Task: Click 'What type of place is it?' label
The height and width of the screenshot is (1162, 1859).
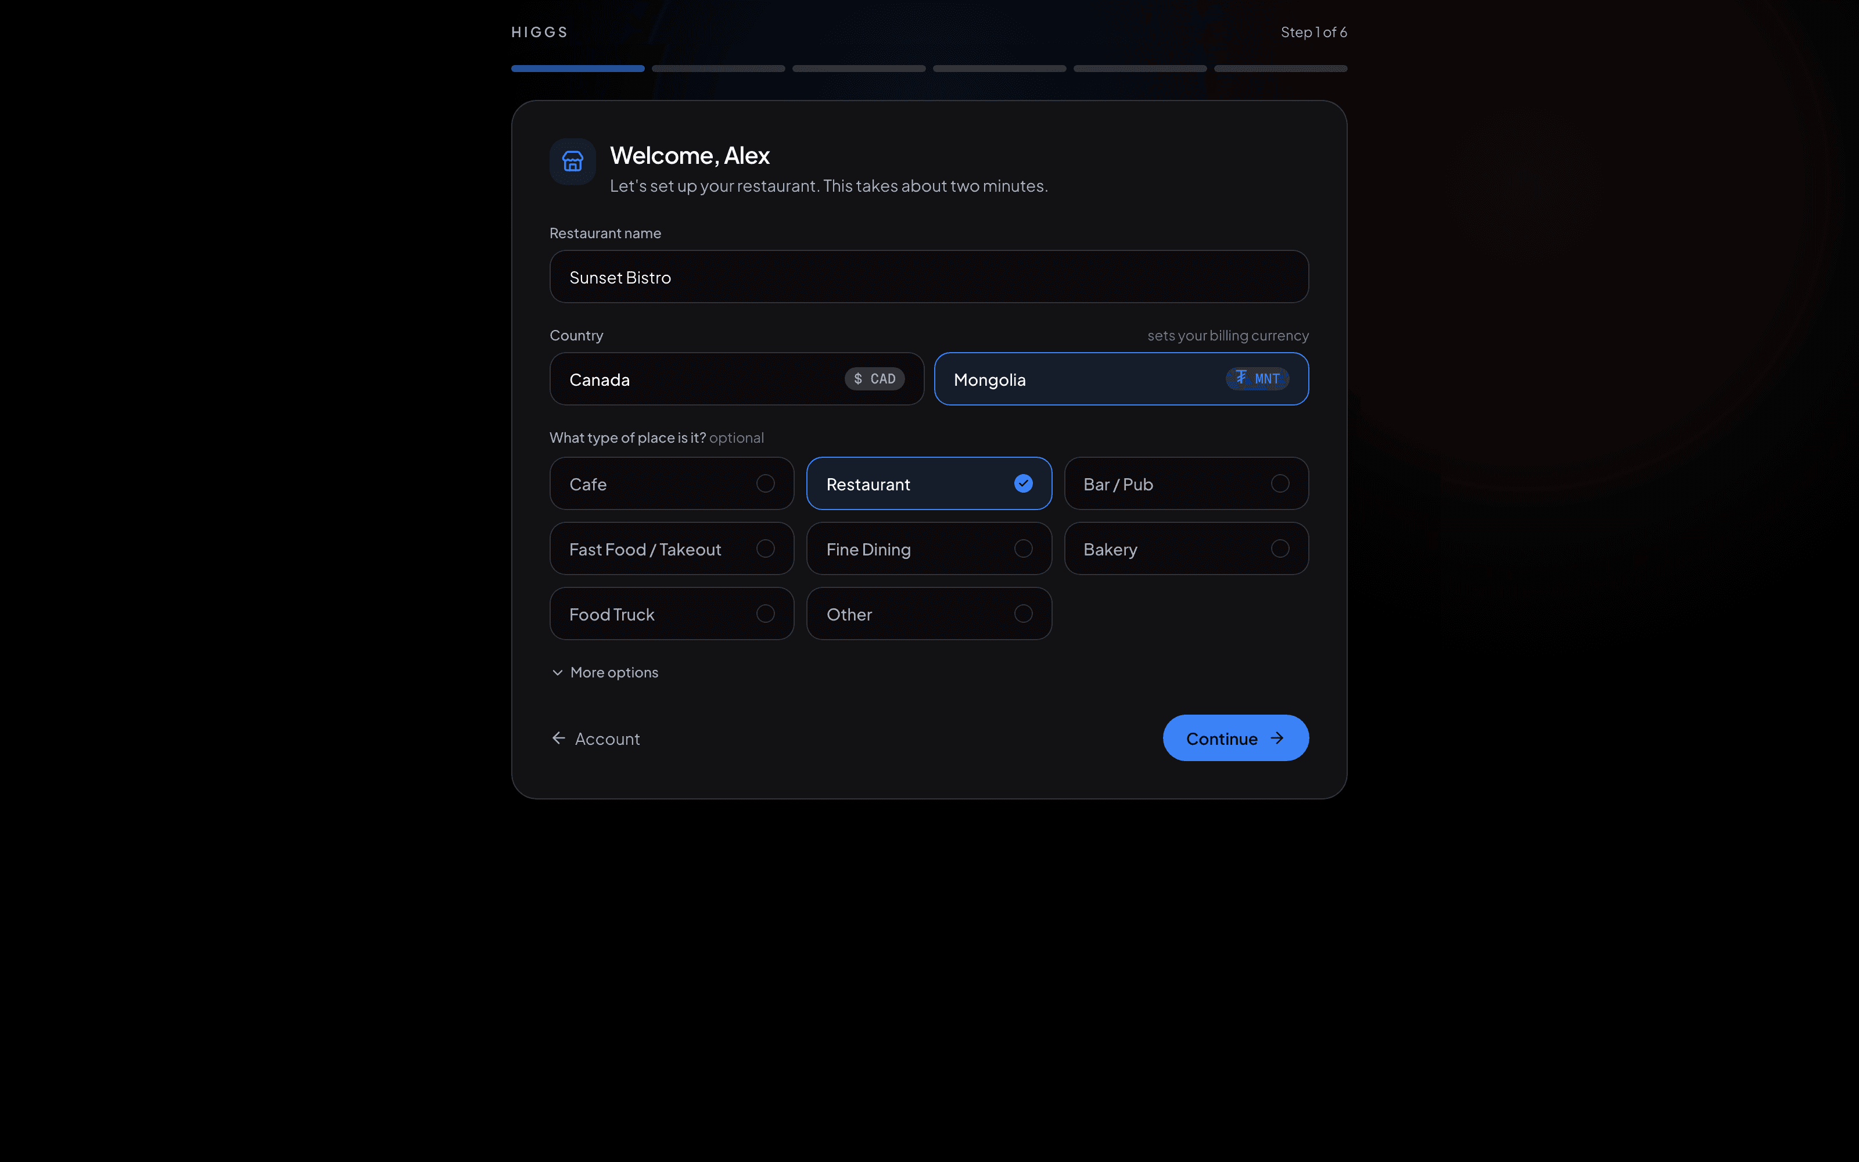Action: 627,438
